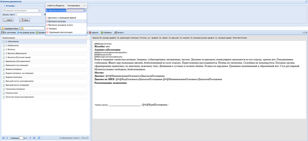Select Протокол оказания услуги option
The image size is (308, 141).
tap(66, 25)
